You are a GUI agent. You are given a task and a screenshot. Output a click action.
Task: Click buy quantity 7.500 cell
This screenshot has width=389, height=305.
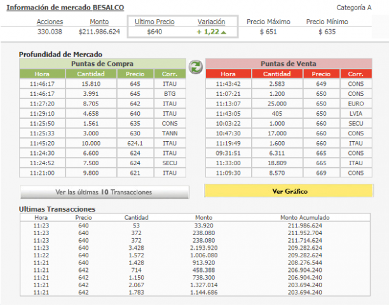tap(91, 163)
